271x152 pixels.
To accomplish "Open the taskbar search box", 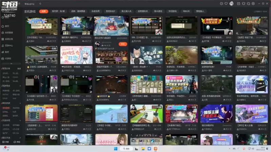I will coord(127,149).
